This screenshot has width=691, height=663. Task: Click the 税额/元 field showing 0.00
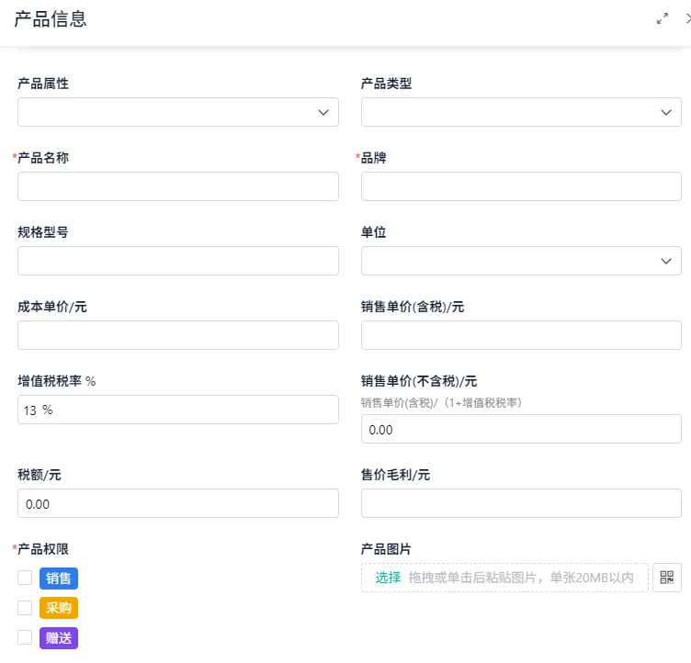[x=178, y=503]
